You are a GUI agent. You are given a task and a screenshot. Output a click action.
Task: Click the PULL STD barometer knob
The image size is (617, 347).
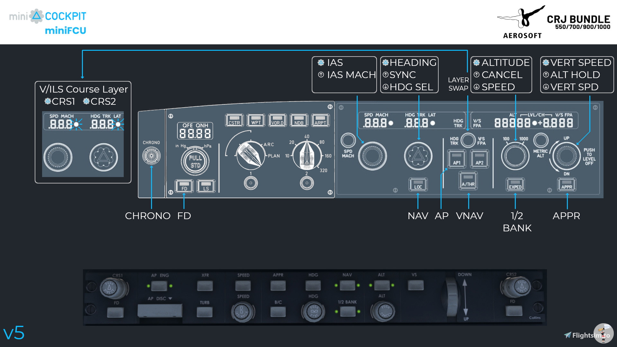tap(195, 161)
